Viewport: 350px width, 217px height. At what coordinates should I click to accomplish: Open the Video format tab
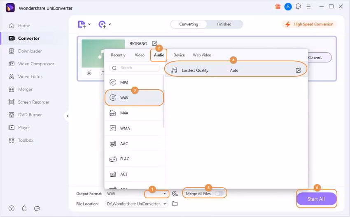[x=140, y=55]
